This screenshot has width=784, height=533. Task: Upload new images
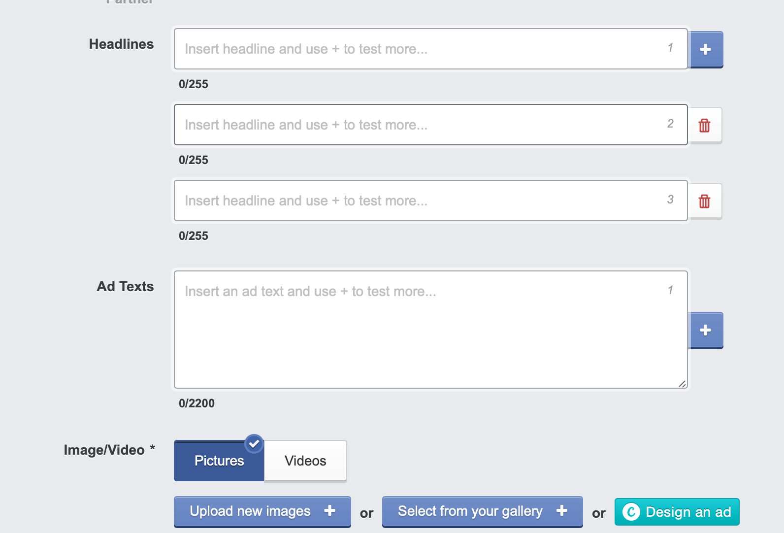click(x=251, y=511)
